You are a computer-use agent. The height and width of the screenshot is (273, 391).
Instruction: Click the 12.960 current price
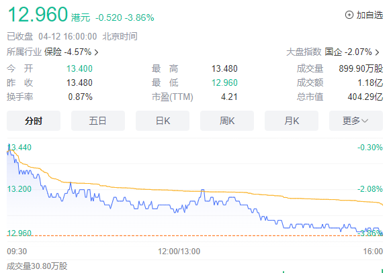[x=38, y=14]
